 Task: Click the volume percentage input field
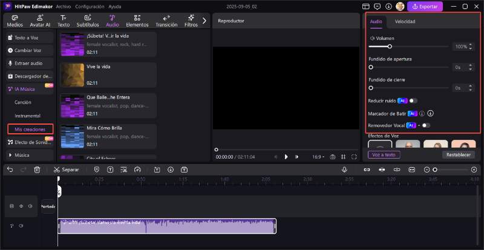461,47
